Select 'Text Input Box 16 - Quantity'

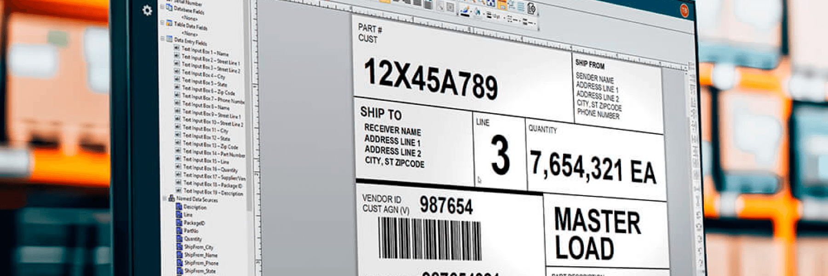[211, 168]
